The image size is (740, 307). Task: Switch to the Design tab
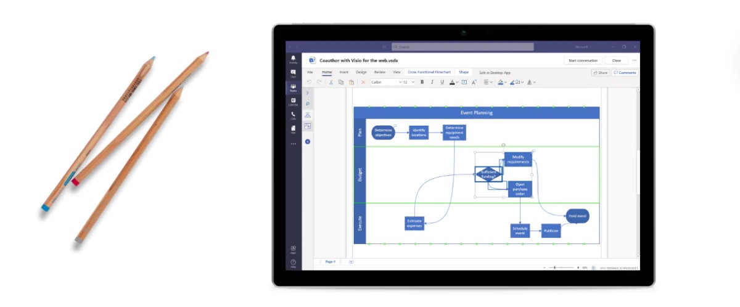tap(361, 72)
